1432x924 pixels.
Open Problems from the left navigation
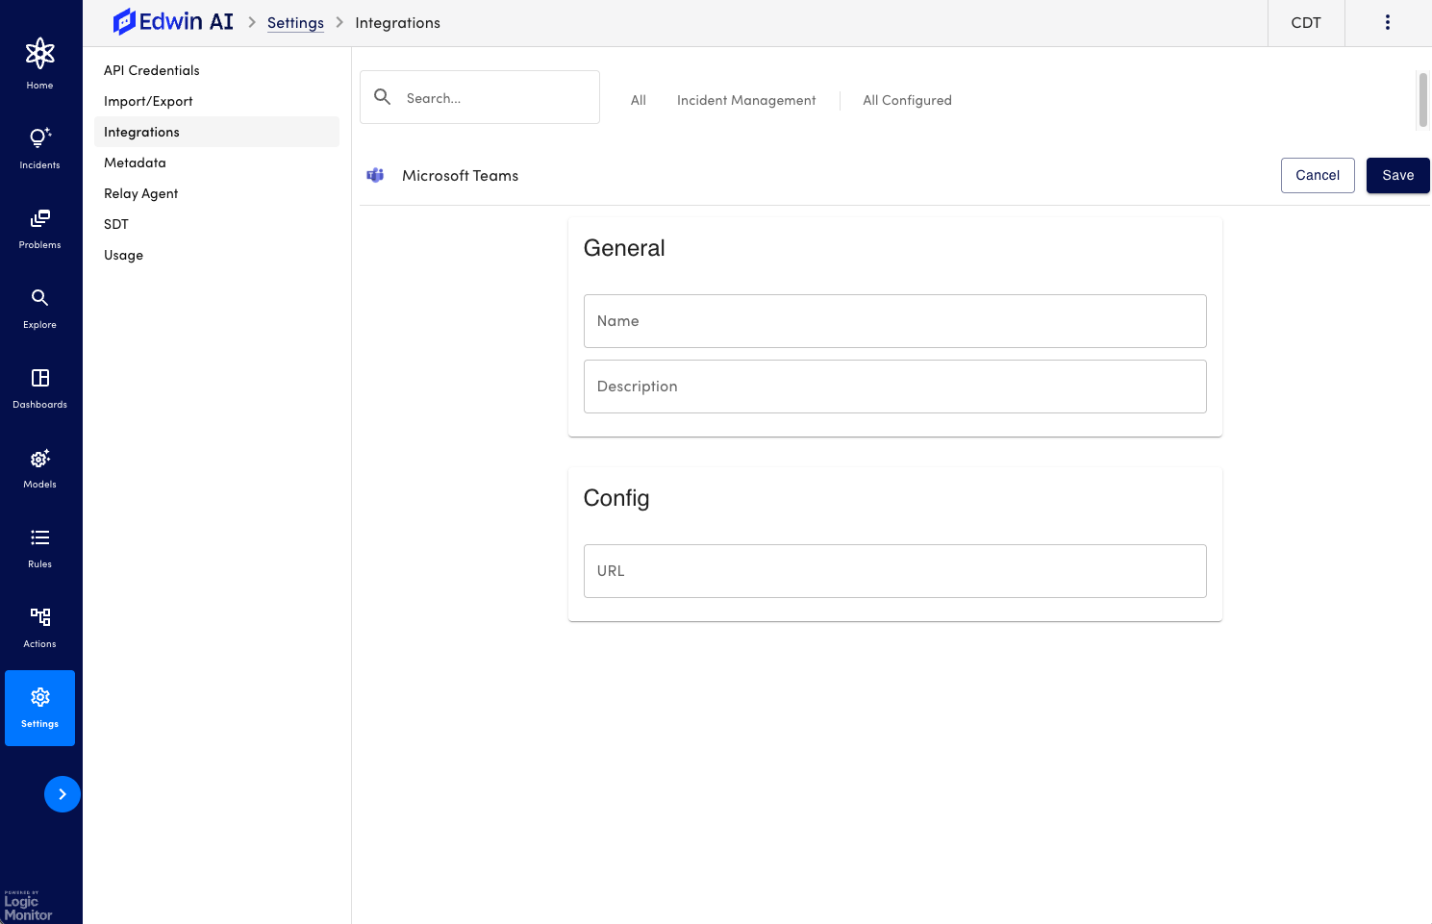click(x=39, y=229)
